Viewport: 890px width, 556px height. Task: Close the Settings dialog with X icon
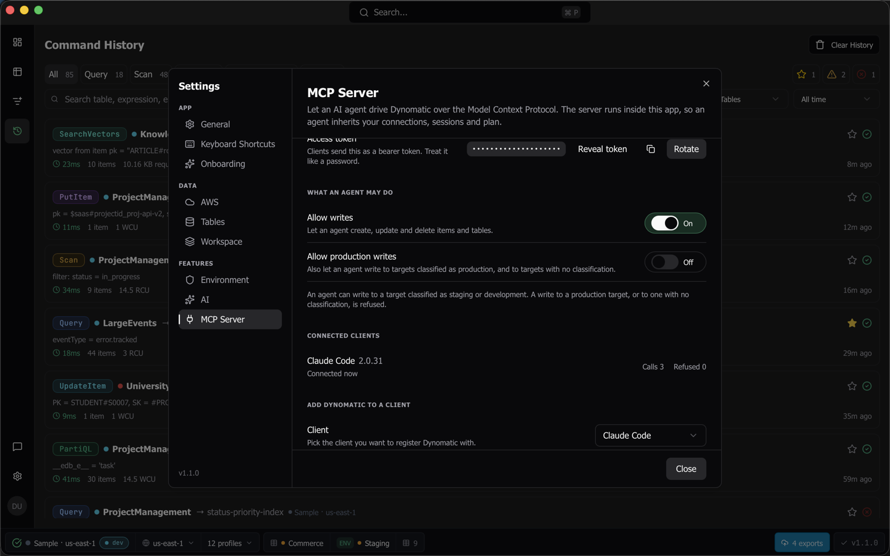(x=706, y=83)
